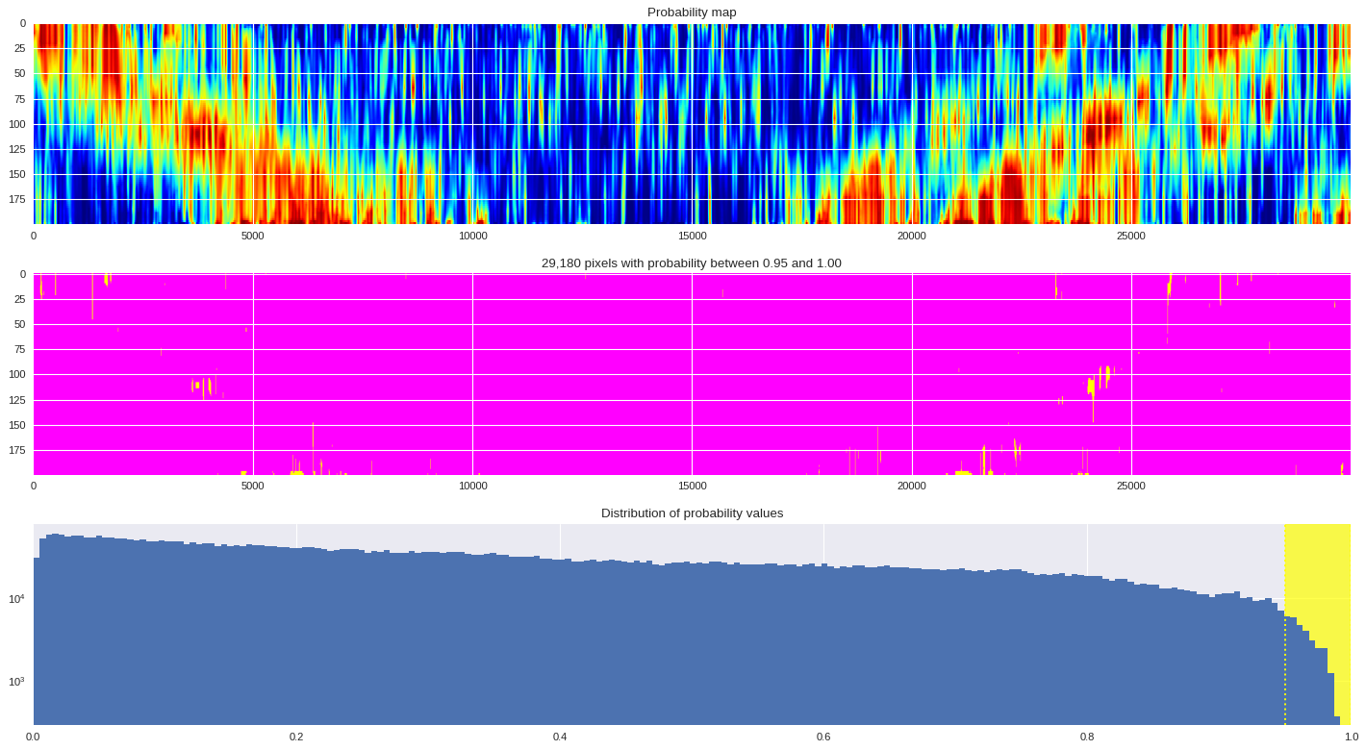Click the 0.4 tick label on the histogram x-axis
This screenshot has height=750, width=1366.
(x=560, y=737)
